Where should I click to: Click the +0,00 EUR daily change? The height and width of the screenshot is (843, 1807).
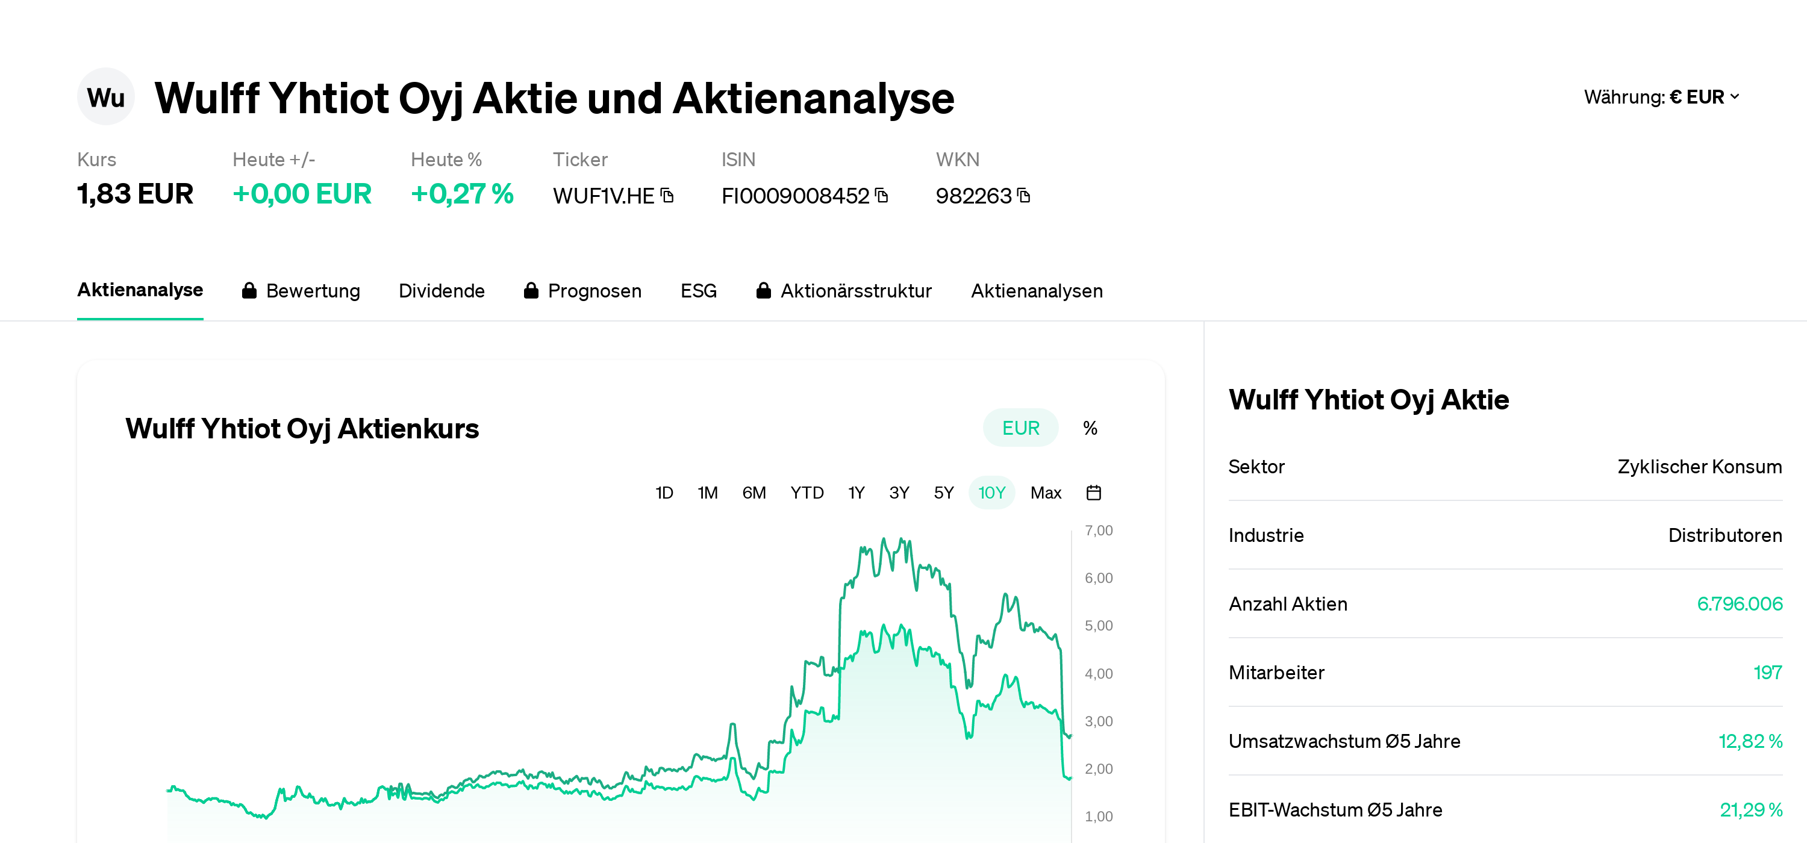click(302, 194)
